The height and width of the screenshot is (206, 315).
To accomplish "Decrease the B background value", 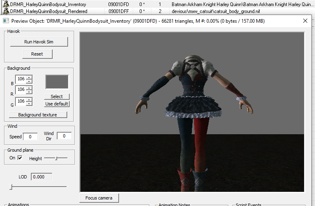I will [29, 81].
